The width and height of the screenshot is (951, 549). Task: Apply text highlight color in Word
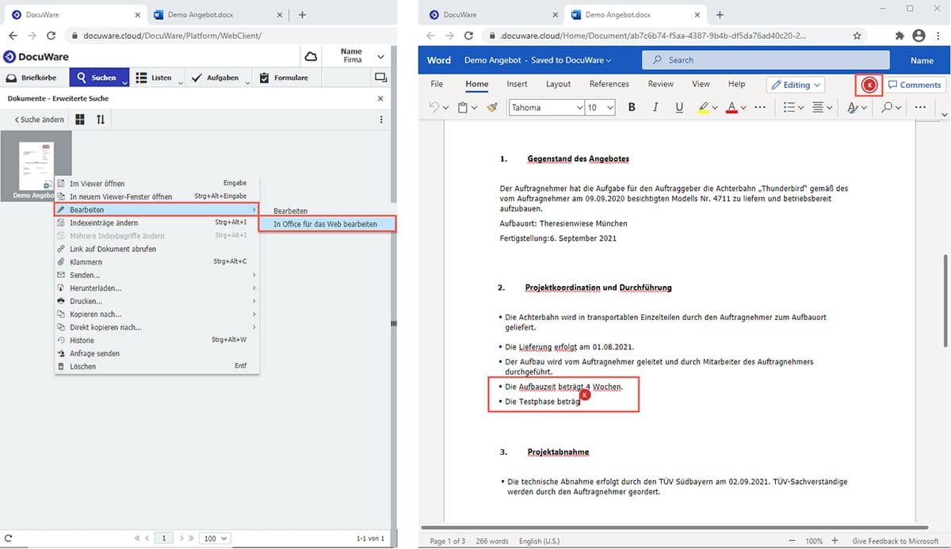pyautogui.click(x=704, y=107)
